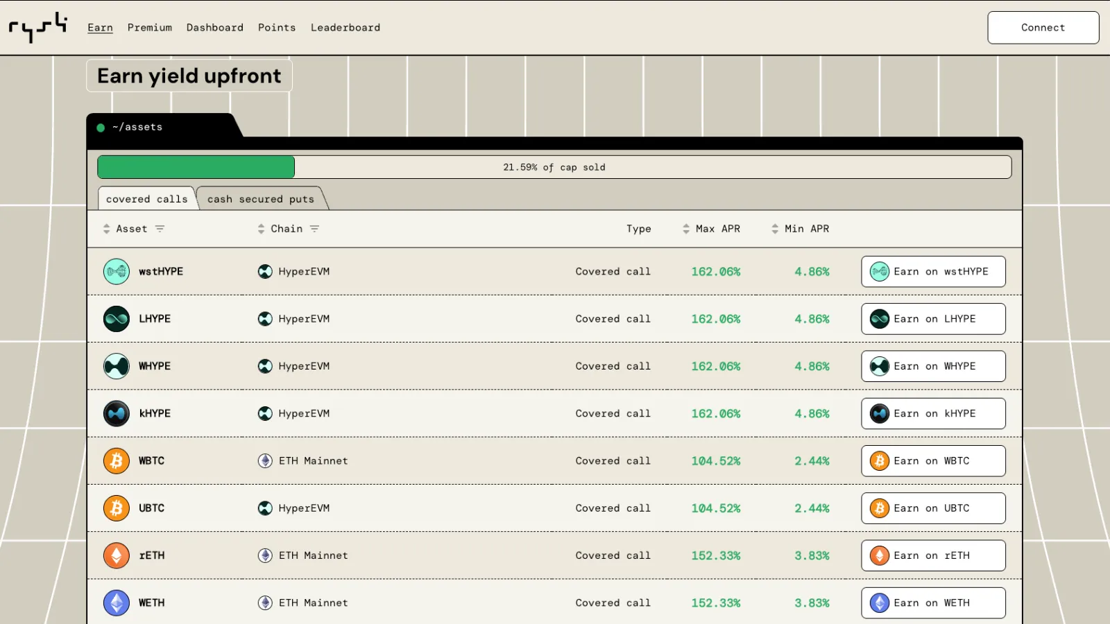Click the Rysk logo in header
1110x624 pixels.
38,27
